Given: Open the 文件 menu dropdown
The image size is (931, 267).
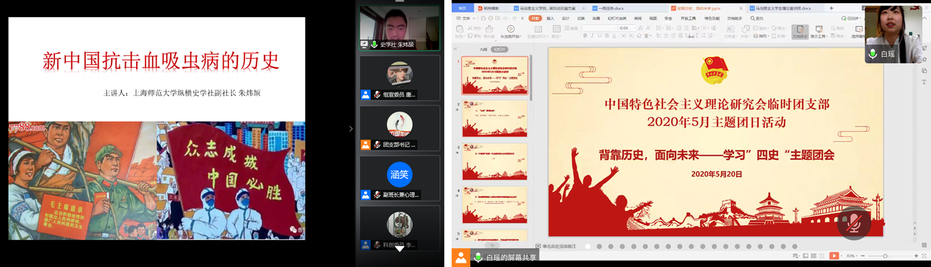Looking at the screenshot, I should click(465, 18).
